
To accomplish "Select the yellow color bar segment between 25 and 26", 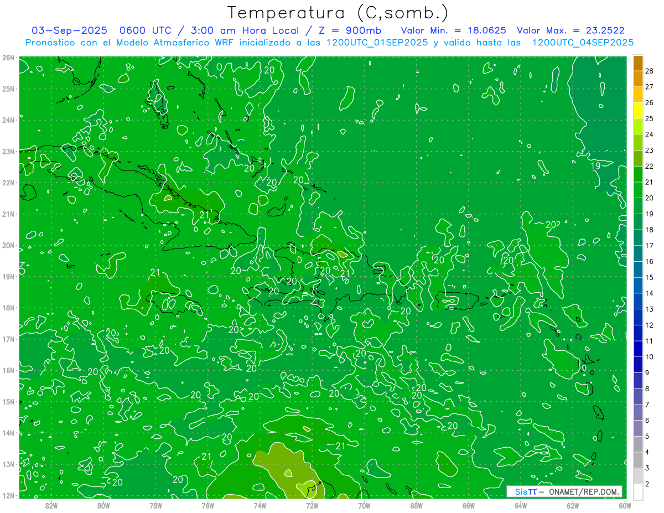I will point(638,111).
